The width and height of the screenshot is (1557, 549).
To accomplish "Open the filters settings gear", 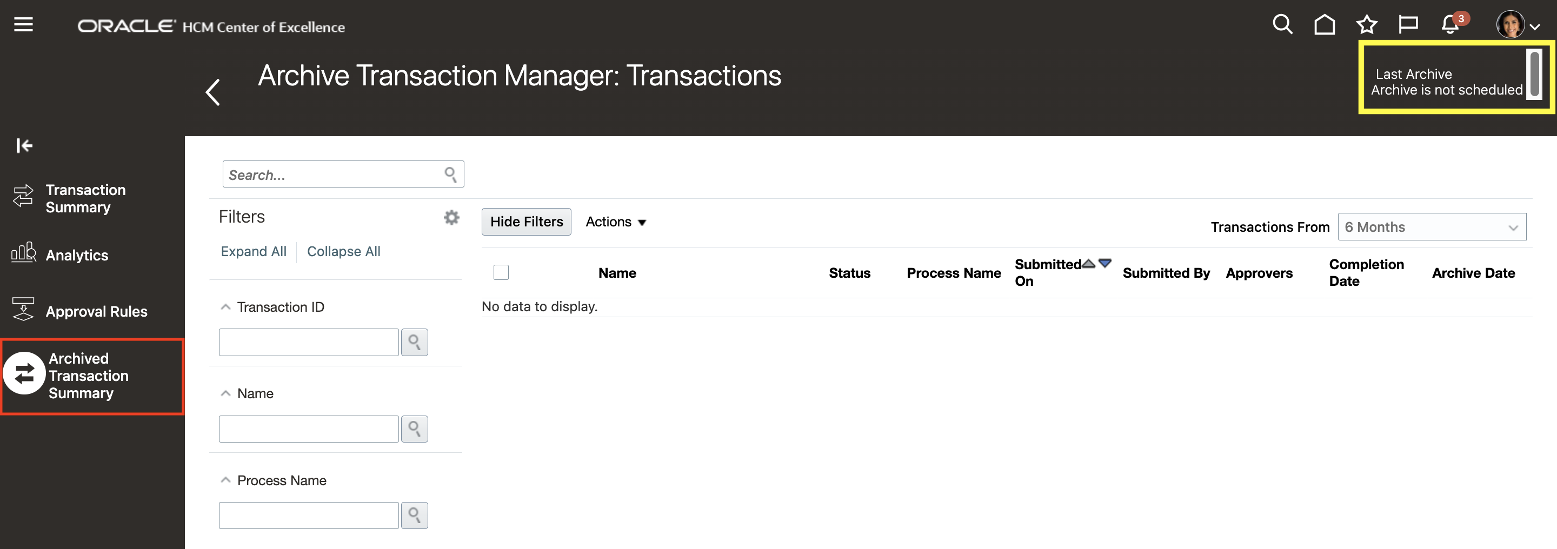I will click(451, 217).
